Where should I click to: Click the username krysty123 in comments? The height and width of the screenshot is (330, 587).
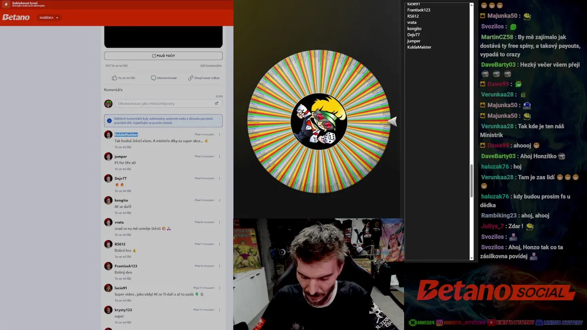123,310
